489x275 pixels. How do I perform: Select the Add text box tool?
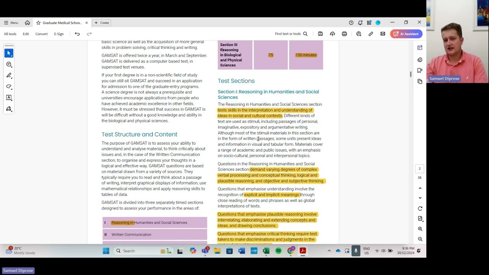point(9,98)
